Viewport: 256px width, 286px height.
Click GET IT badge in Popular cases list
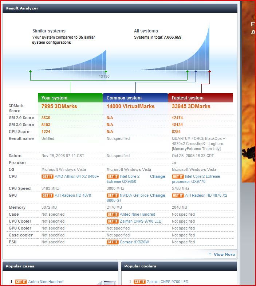coord(21,282)
